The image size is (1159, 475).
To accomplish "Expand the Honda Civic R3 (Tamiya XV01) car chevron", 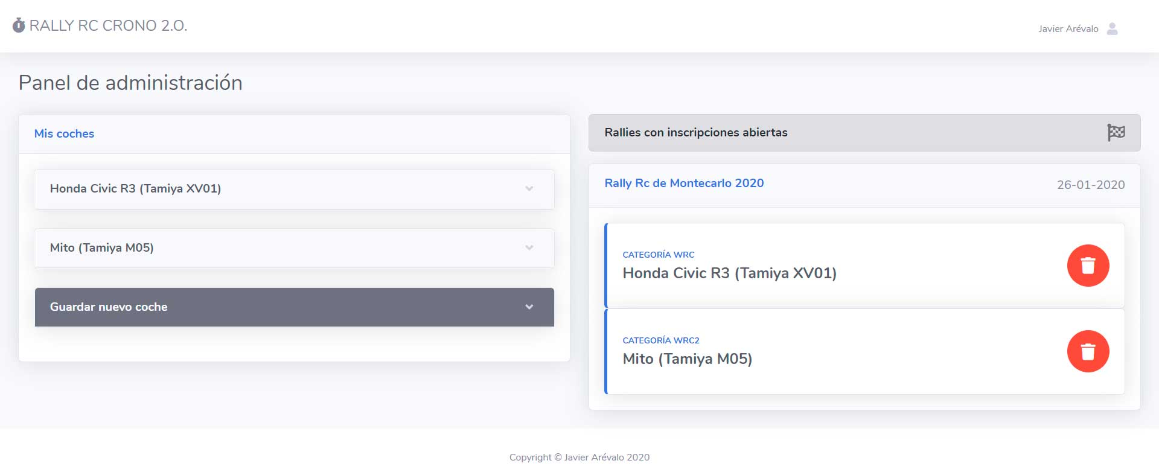I will pos(529,188).
